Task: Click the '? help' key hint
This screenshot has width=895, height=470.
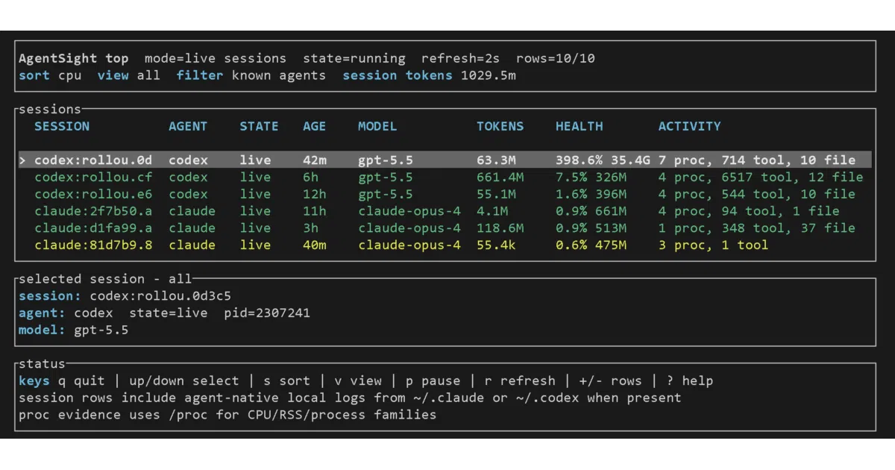Action: click(690, 380)
